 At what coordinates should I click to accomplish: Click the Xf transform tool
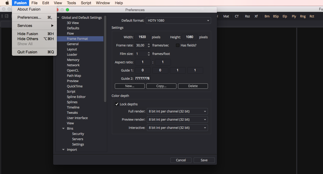point(256,16)
